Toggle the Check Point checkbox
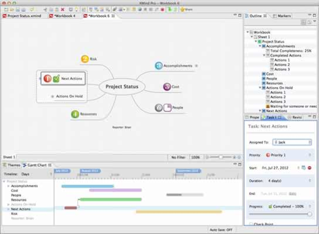 pos(251,224)
